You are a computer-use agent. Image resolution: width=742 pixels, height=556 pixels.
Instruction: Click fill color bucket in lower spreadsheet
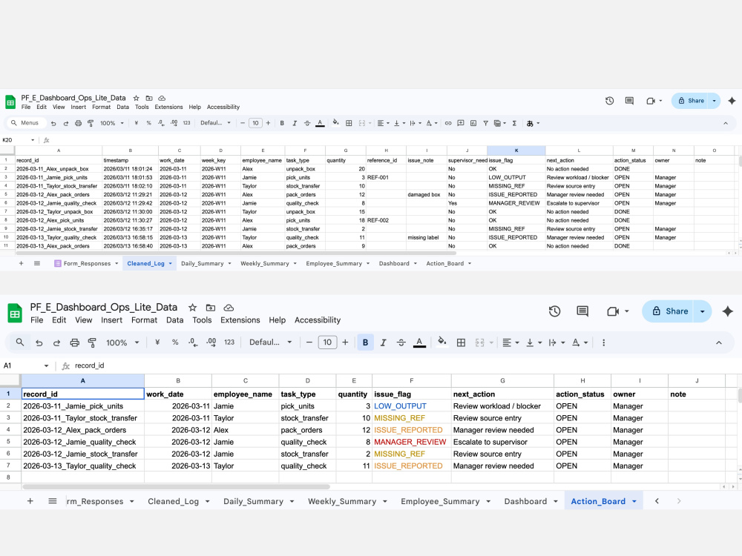[x=442, y=342]
